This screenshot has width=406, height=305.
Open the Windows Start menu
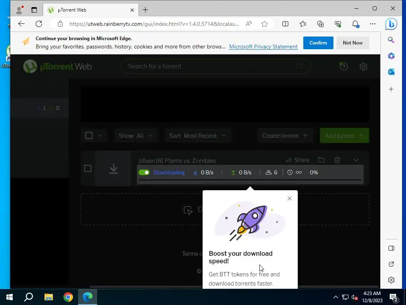pos(10,297)
